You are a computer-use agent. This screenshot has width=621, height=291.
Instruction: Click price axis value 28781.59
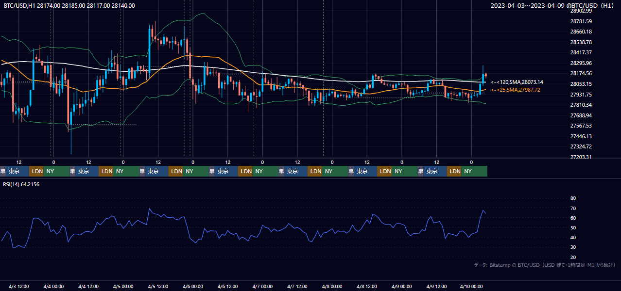tap(581, 21)
